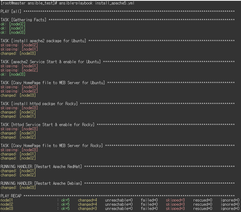Click 'TASK [apache2 Service Start & enable for Ubuntu]'
Viewport: 241px width, 212px height.
(x=51, y=62)
